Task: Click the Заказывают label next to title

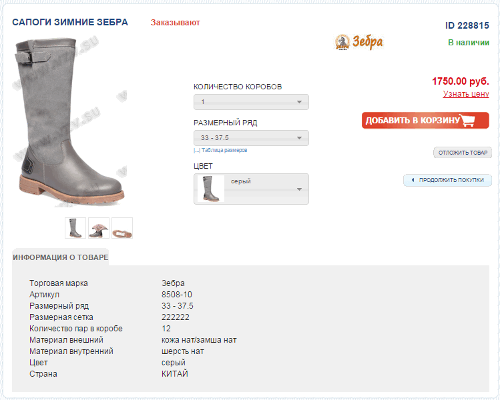Action: [175, 23]
